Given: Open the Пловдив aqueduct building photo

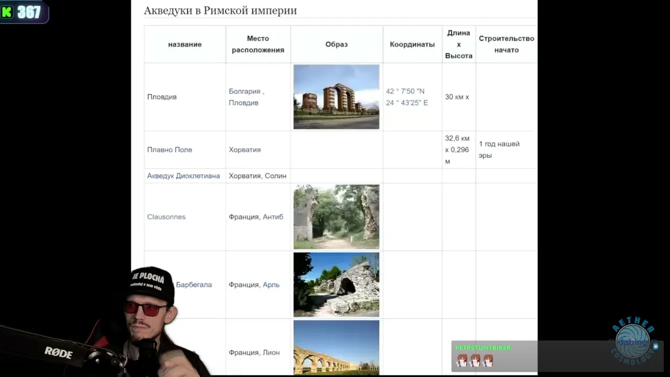Looking at the screenshot, I should 337,97.
